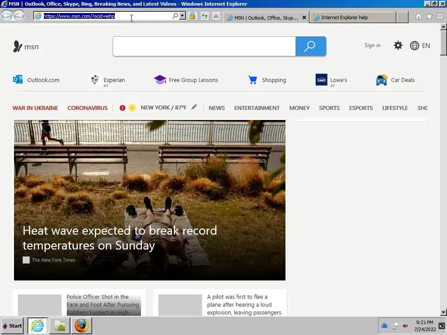Click Internet Explorer taskbar icon

tap(38, 325)
